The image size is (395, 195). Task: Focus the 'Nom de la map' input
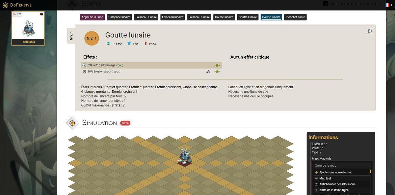point(342,166)
